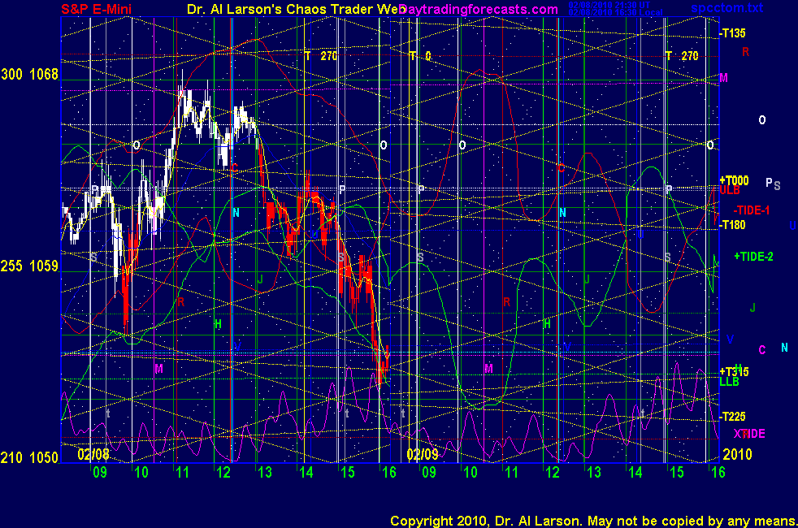Select the "-T225" level label
798x528 pixels.
732,417
